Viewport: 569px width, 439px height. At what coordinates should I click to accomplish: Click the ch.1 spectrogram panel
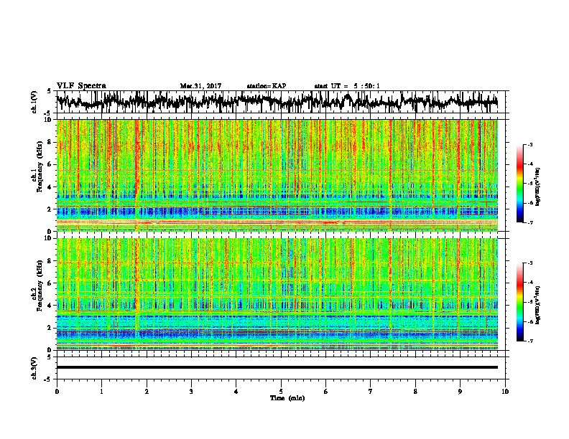click(277, 175)
